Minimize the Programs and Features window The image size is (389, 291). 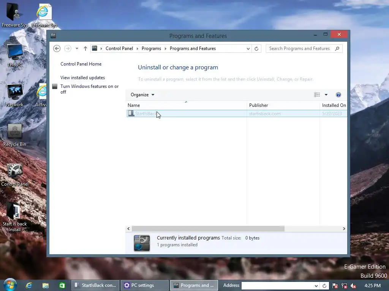tap(315, 34)
